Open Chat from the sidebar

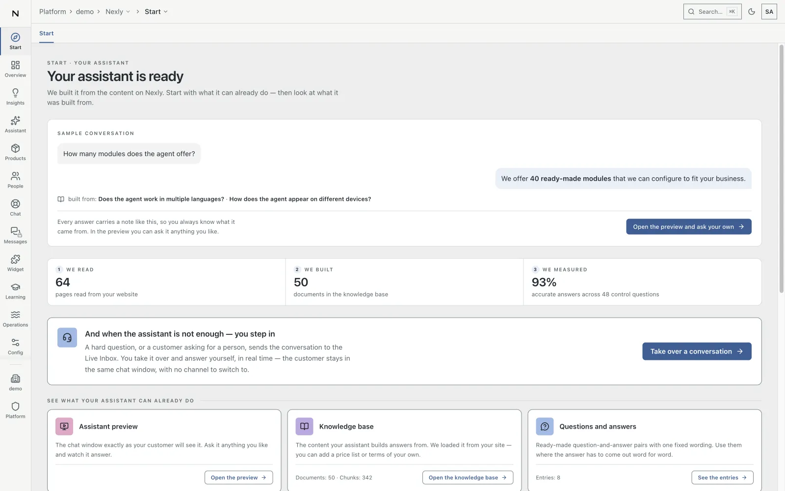tap(15, 208)
